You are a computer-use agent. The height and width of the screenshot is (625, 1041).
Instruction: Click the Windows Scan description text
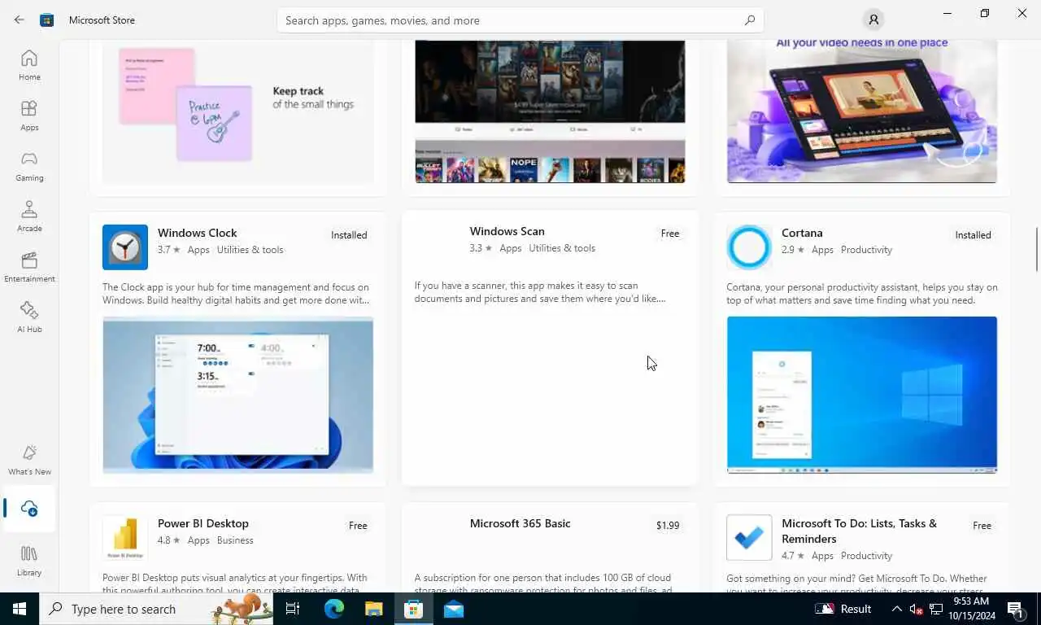[x=540, y=292]
